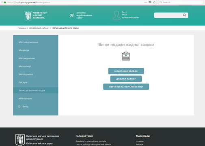Click Особистий кабінет breadcrumb link
Viewport: 205px width, 146px height.
click(x=39, y=28)
